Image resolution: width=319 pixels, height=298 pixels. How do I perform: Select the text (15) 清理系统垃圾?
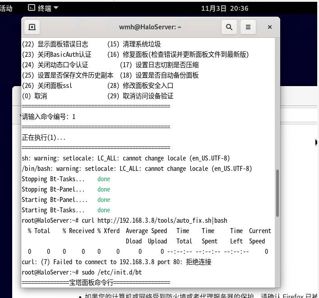(134, 44)
